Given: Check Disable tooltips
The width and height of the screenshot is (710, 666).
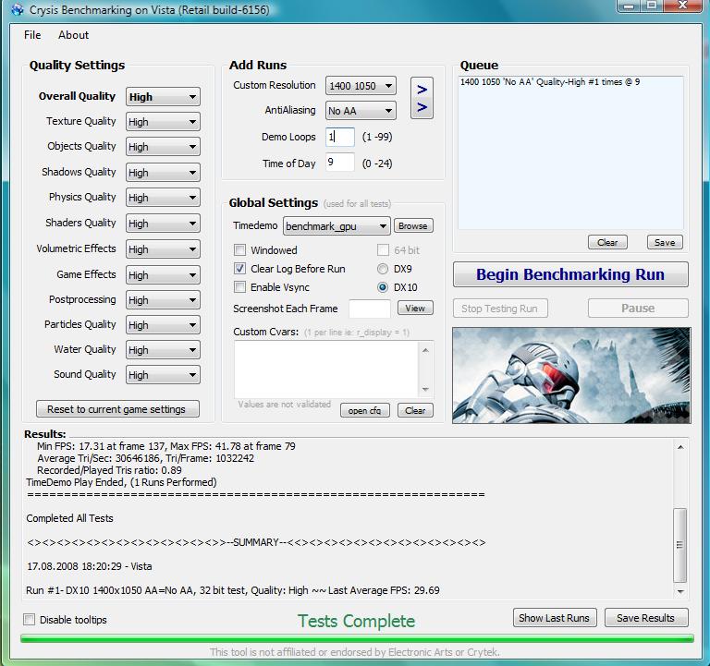Looking at the screenshot, I should (x=30, y=620).
